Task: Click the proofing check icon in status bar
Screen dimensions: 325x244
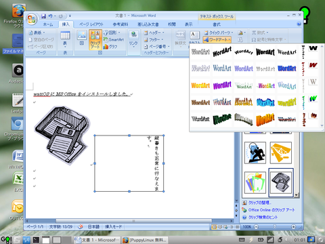Action: pyautogui.click(x=81, y=226)
